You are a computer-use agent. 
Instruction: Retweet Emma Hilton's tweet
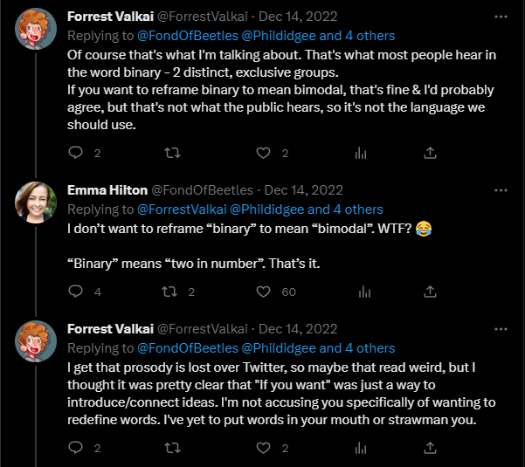pos(169,292)
